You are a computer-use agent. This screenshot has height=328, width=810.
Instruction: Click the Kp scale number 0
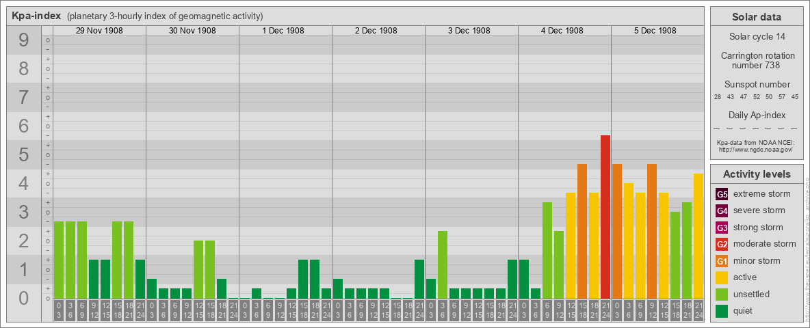[23, 298]
